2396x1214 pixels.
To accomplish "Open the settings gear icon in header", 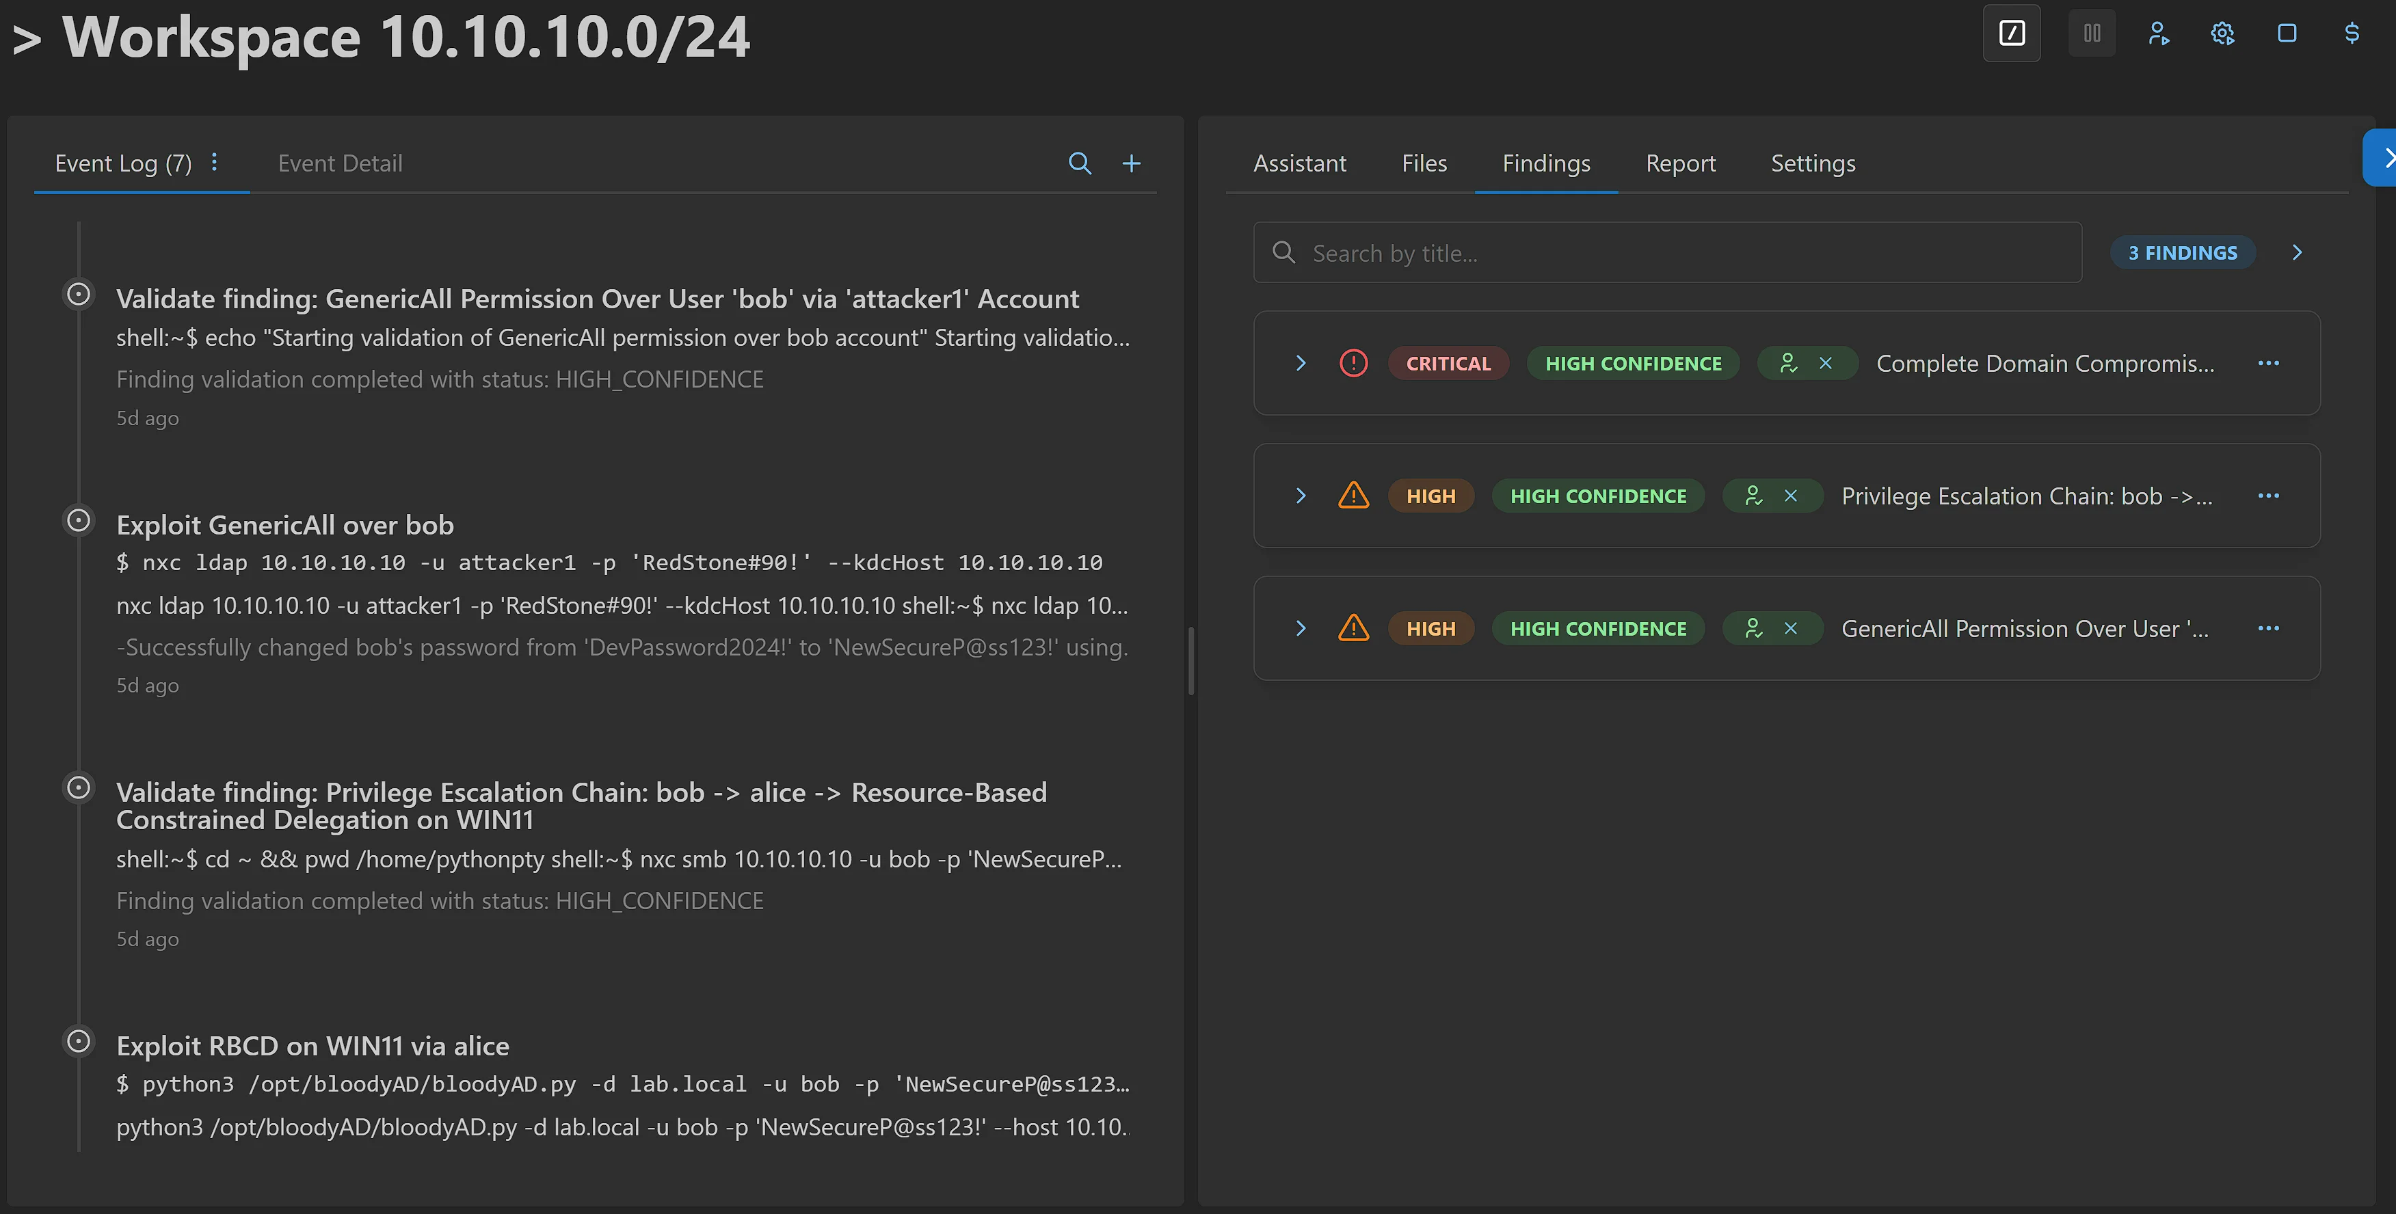I will 2222,33.
